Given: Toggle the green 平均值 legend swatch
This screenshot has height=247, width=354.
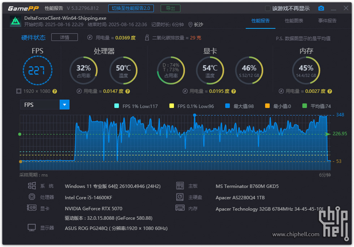Looking at the screenshot, I should pos(305,106).
